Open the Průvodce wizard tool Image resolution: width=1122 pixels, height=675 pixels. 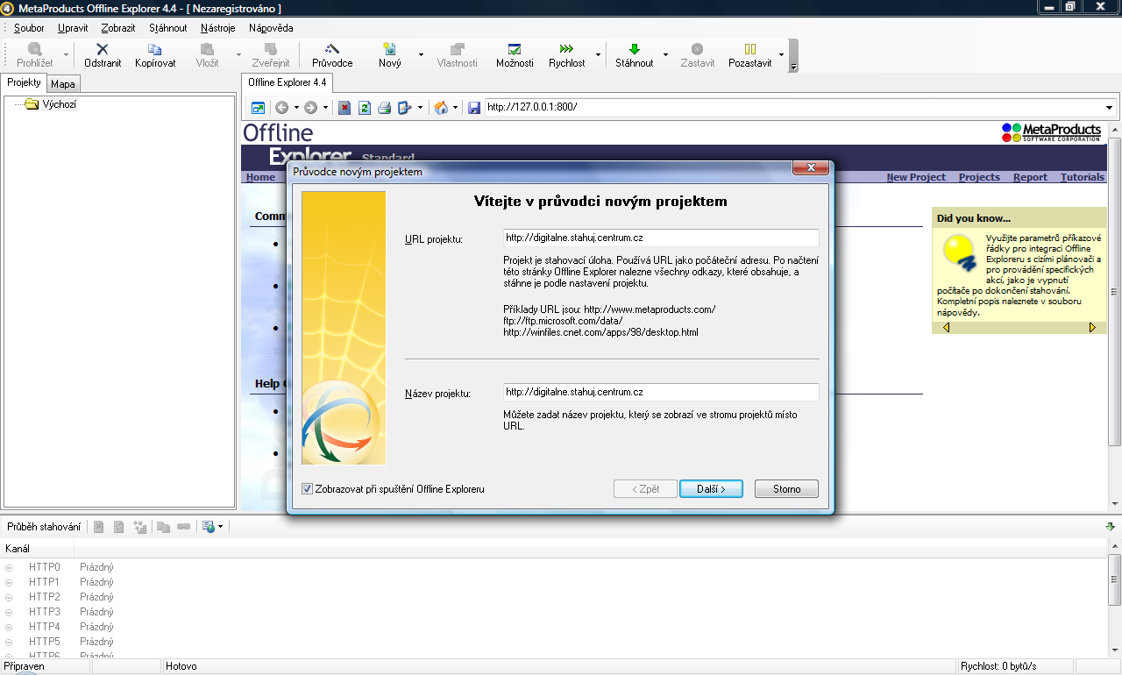(332, 50)
